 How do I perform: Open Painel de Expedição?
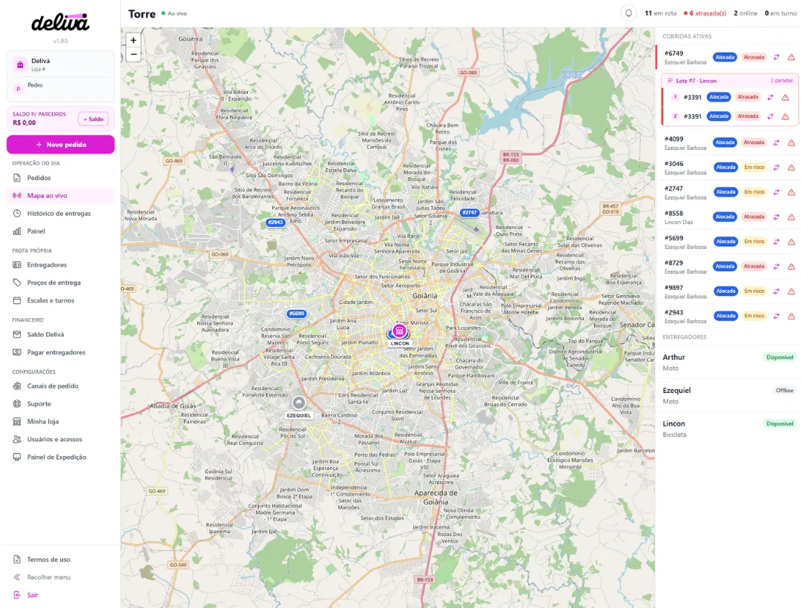(x=60, y=457)
